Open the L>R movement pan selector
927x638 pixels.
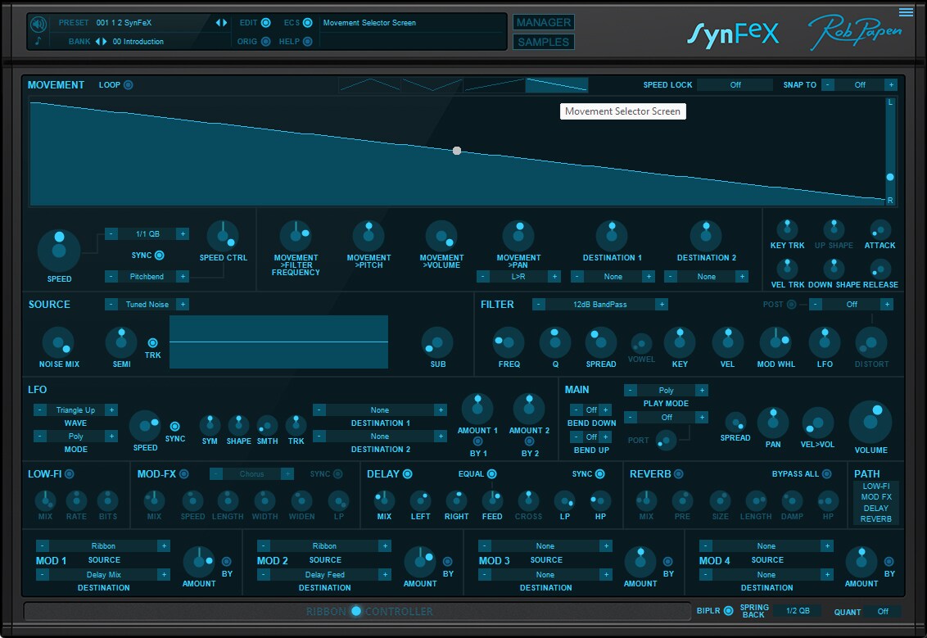(518, 276)
